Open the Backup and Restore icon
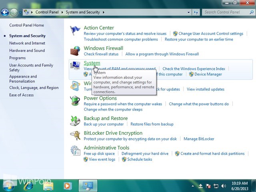Screen dimensions: 256x192 [75, 121]
